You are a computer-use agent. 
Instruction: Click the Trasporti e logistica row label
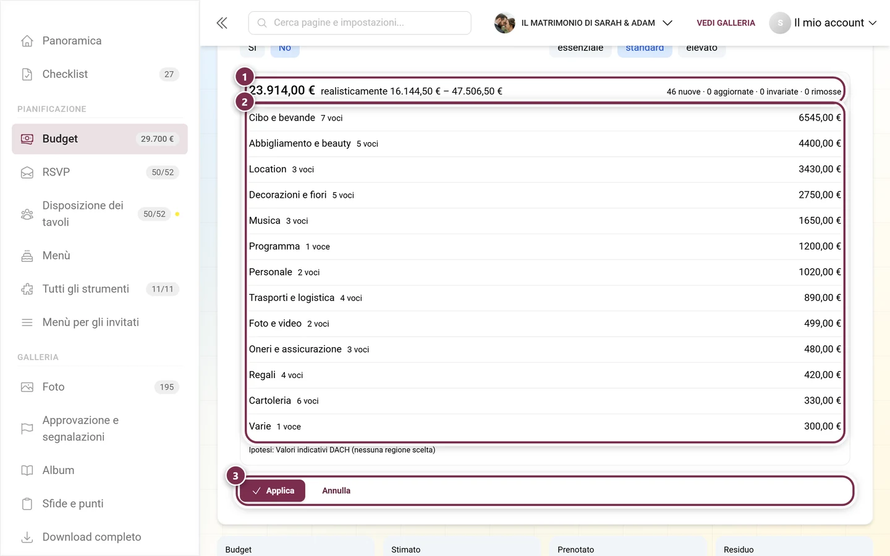[x=292, y=298]
